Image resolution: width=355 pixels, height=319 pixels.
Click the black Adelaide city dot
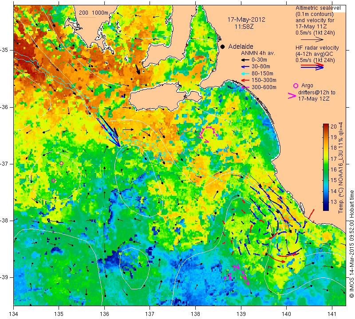click(223, 47)
